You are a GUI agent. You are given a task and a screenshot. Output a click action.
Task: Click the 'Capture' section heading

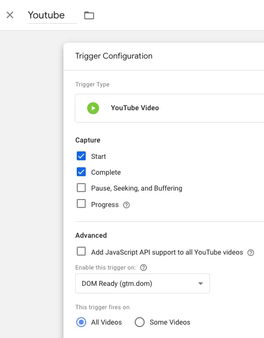88,140
